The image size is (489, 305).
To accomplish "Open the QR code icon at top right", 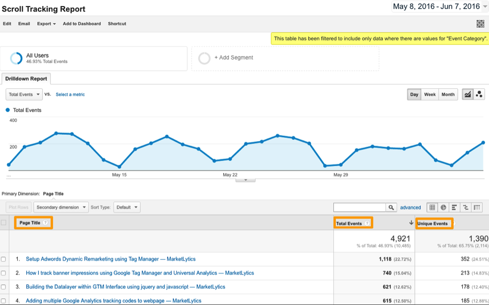I will tap(480, 24).
